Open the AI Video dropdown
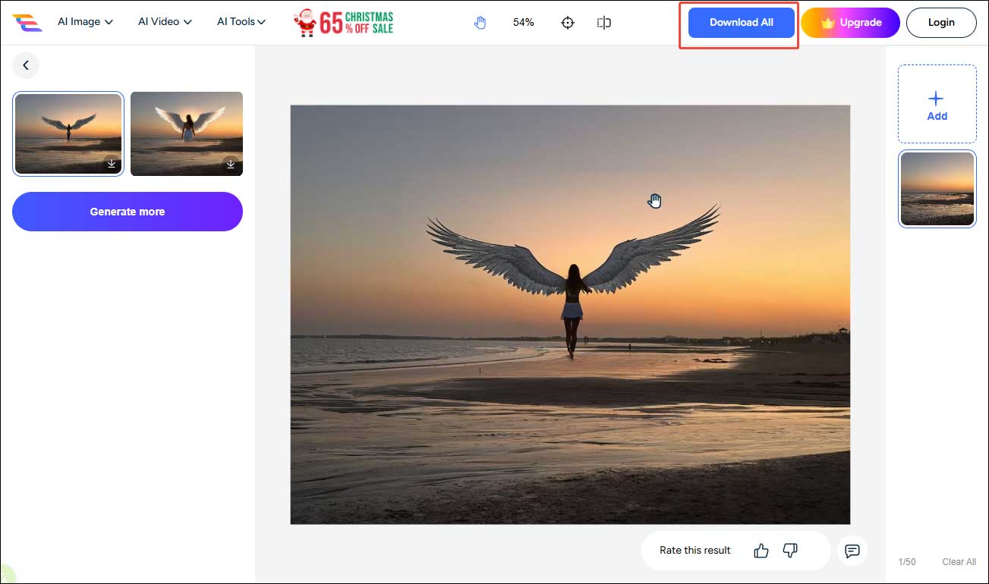The image size is (989, 584). (x=164, y=22)
